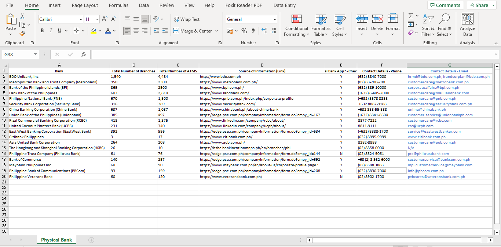
Task: Open link https://www.bpi.com.ph/
Action: [x=222, y=88]
